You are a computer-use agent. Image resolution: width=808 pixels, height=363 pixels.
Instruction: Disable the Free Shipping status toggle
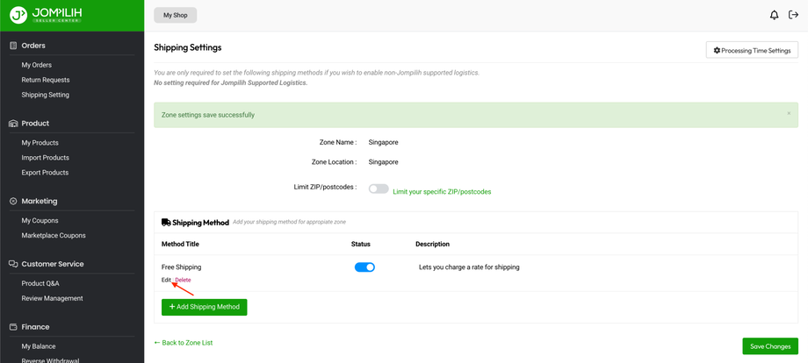(364, 267)
